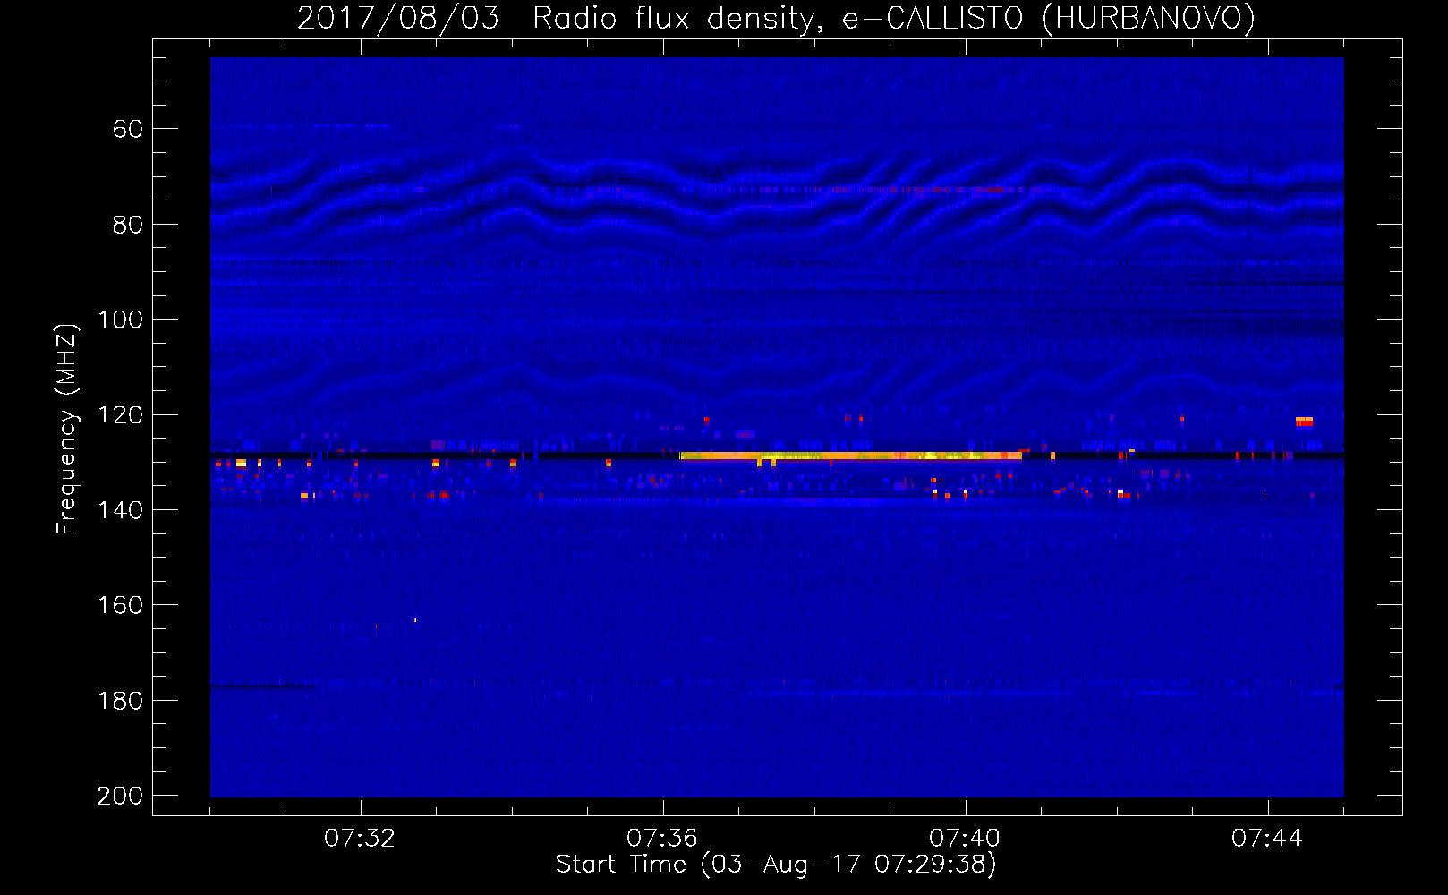
Task: Click the 07:32 time tick label
Action: [x=360, y=839]
